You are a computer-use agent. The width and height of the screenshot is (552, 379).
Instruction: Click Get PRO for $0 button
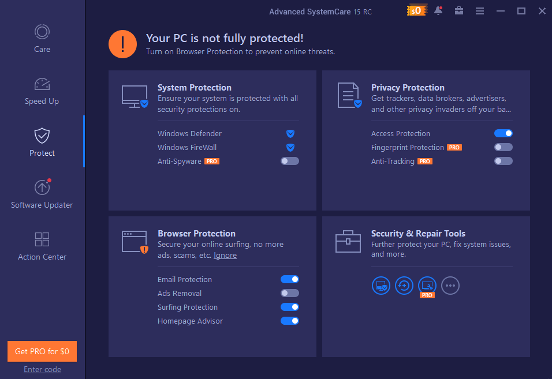(42, 351)
